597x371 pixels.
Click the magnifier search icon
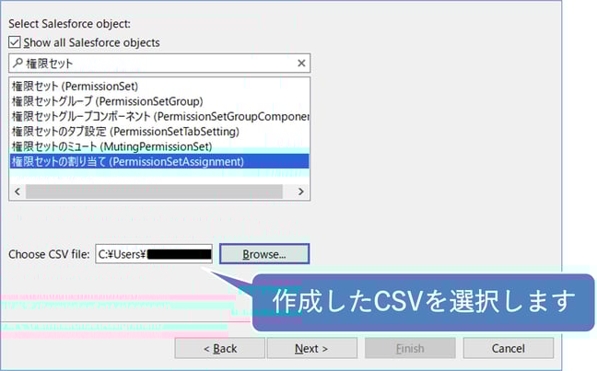tap(18, 63)
